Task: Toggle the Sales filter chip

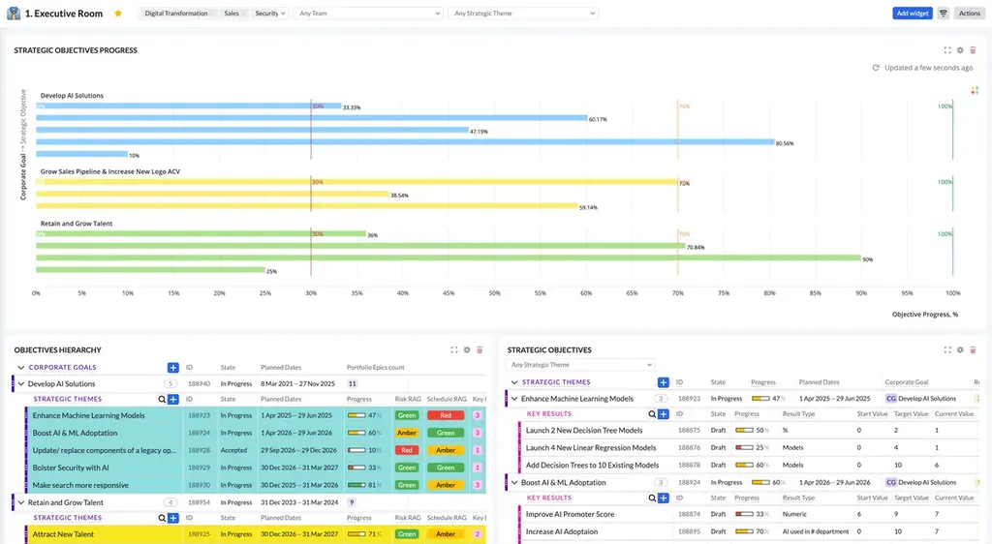Action: 232,14
